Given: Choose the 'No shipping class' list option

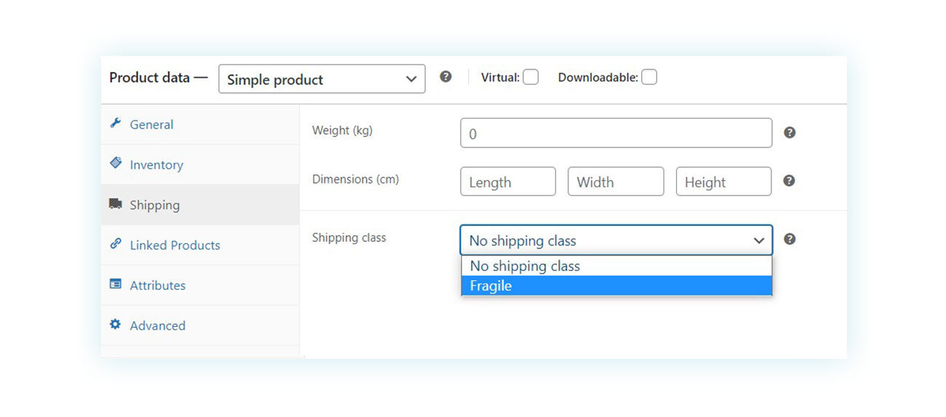Looking at the screenshot, I should pos(616,266).
